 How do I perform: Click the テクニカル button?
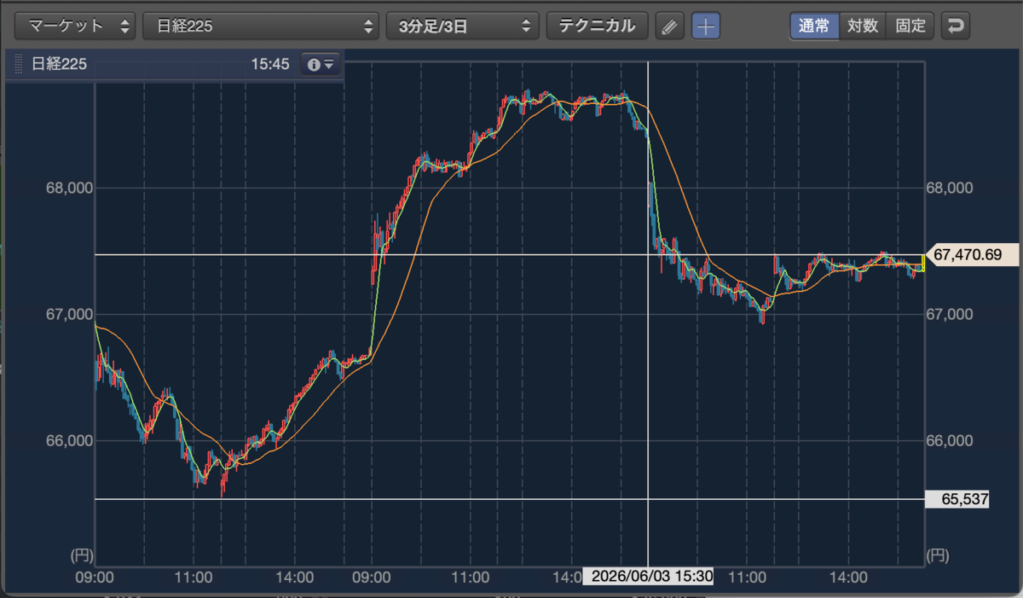click(x=597, y=26)
